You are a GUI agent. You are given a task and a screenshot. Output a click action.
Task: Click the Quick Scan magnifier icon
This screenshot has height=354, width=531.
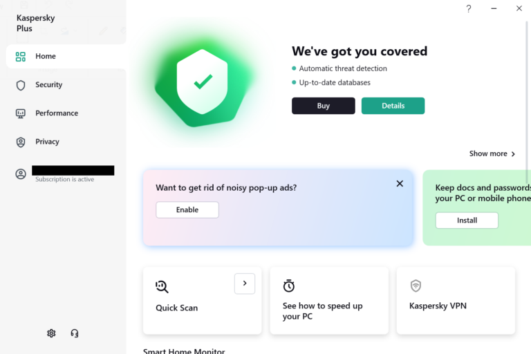click(x=162, y=286)
